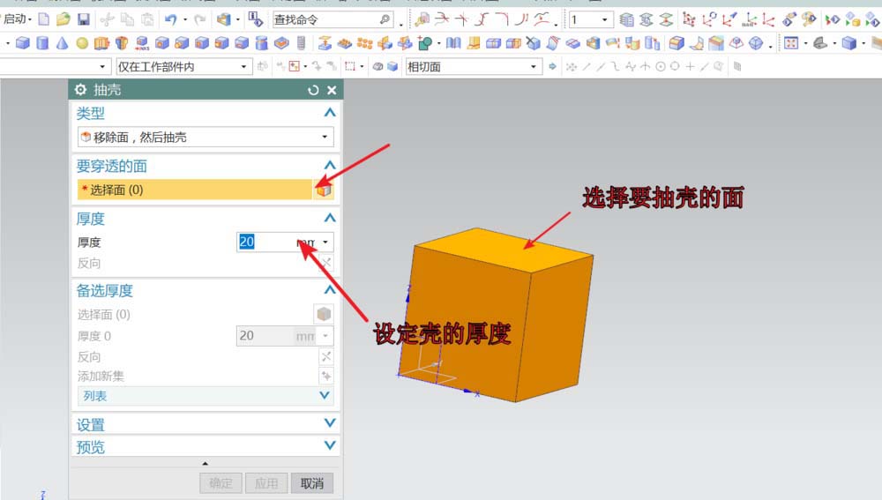This screenshot has height=500, width=882.
Task: Select the Cone primitive tool
Action: (x=62, y=42)
